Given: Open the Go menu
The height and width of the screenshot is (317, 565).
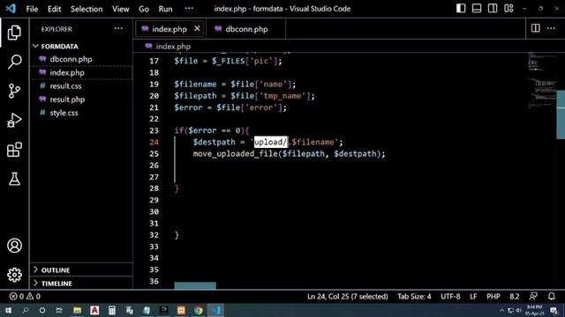Looking at the screenshot, I should pos(144,9).
